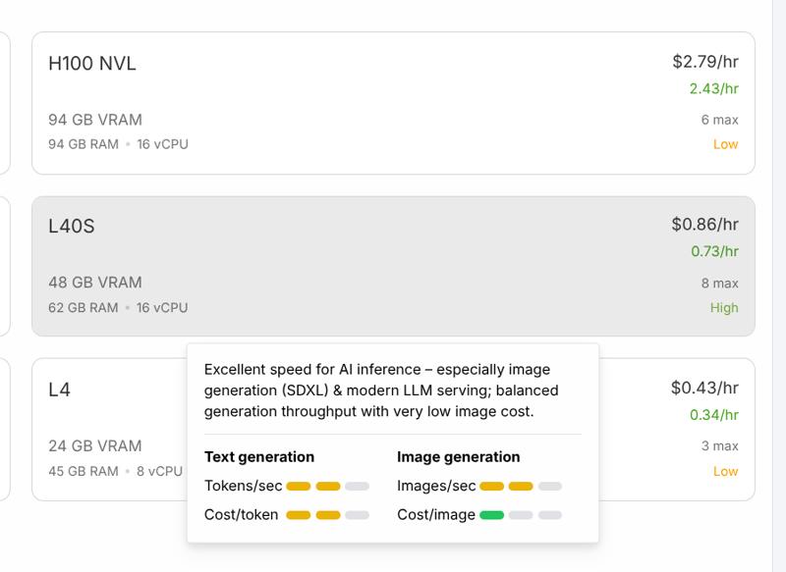This screenshot has height=572, width=786.
Task: Click the green 2.43/hr discounted price
Action: (714, 88)
